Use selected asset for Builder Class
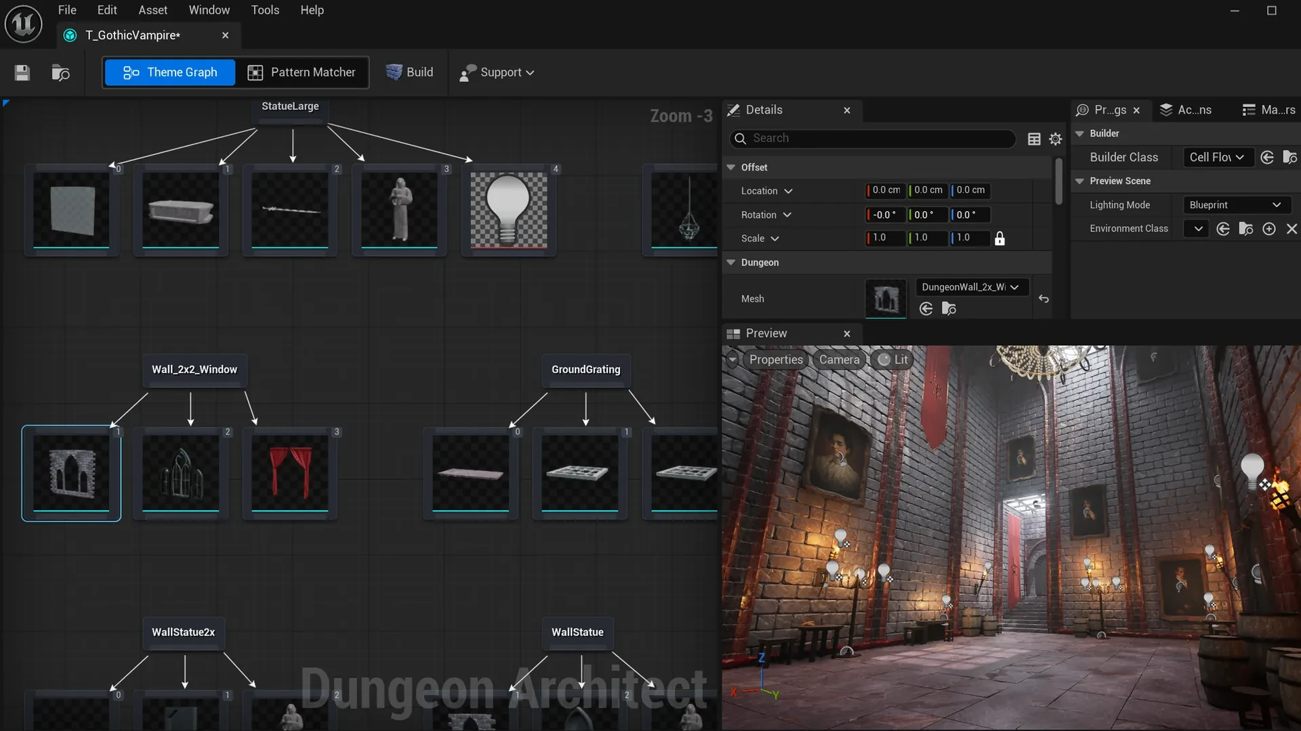The height and width of the screenshot is (731, 1301). [x=1267, y=157]
